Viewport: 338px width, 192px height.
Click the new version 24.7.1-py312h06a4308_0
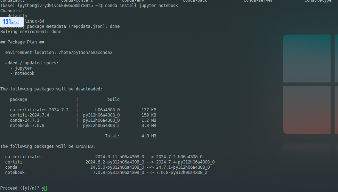pyautogui.click(x=183, y=167)
